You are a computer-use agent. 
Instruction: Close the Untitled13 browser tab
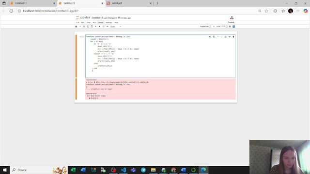[x=102, y=3]
